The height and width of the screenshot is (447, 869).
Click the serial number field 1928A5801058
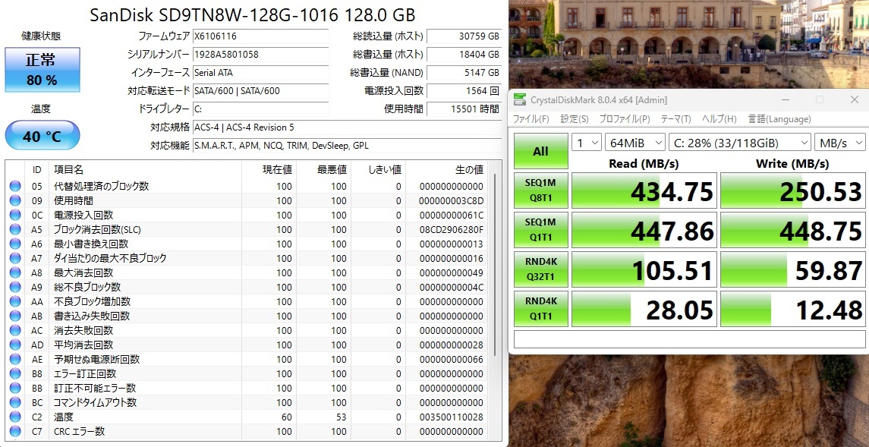(260, 55)
